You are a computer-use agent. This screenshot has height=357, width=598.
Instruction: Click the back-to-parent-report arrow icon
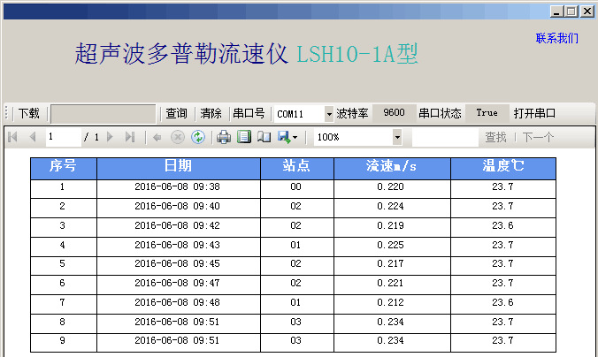coord(157,137)
